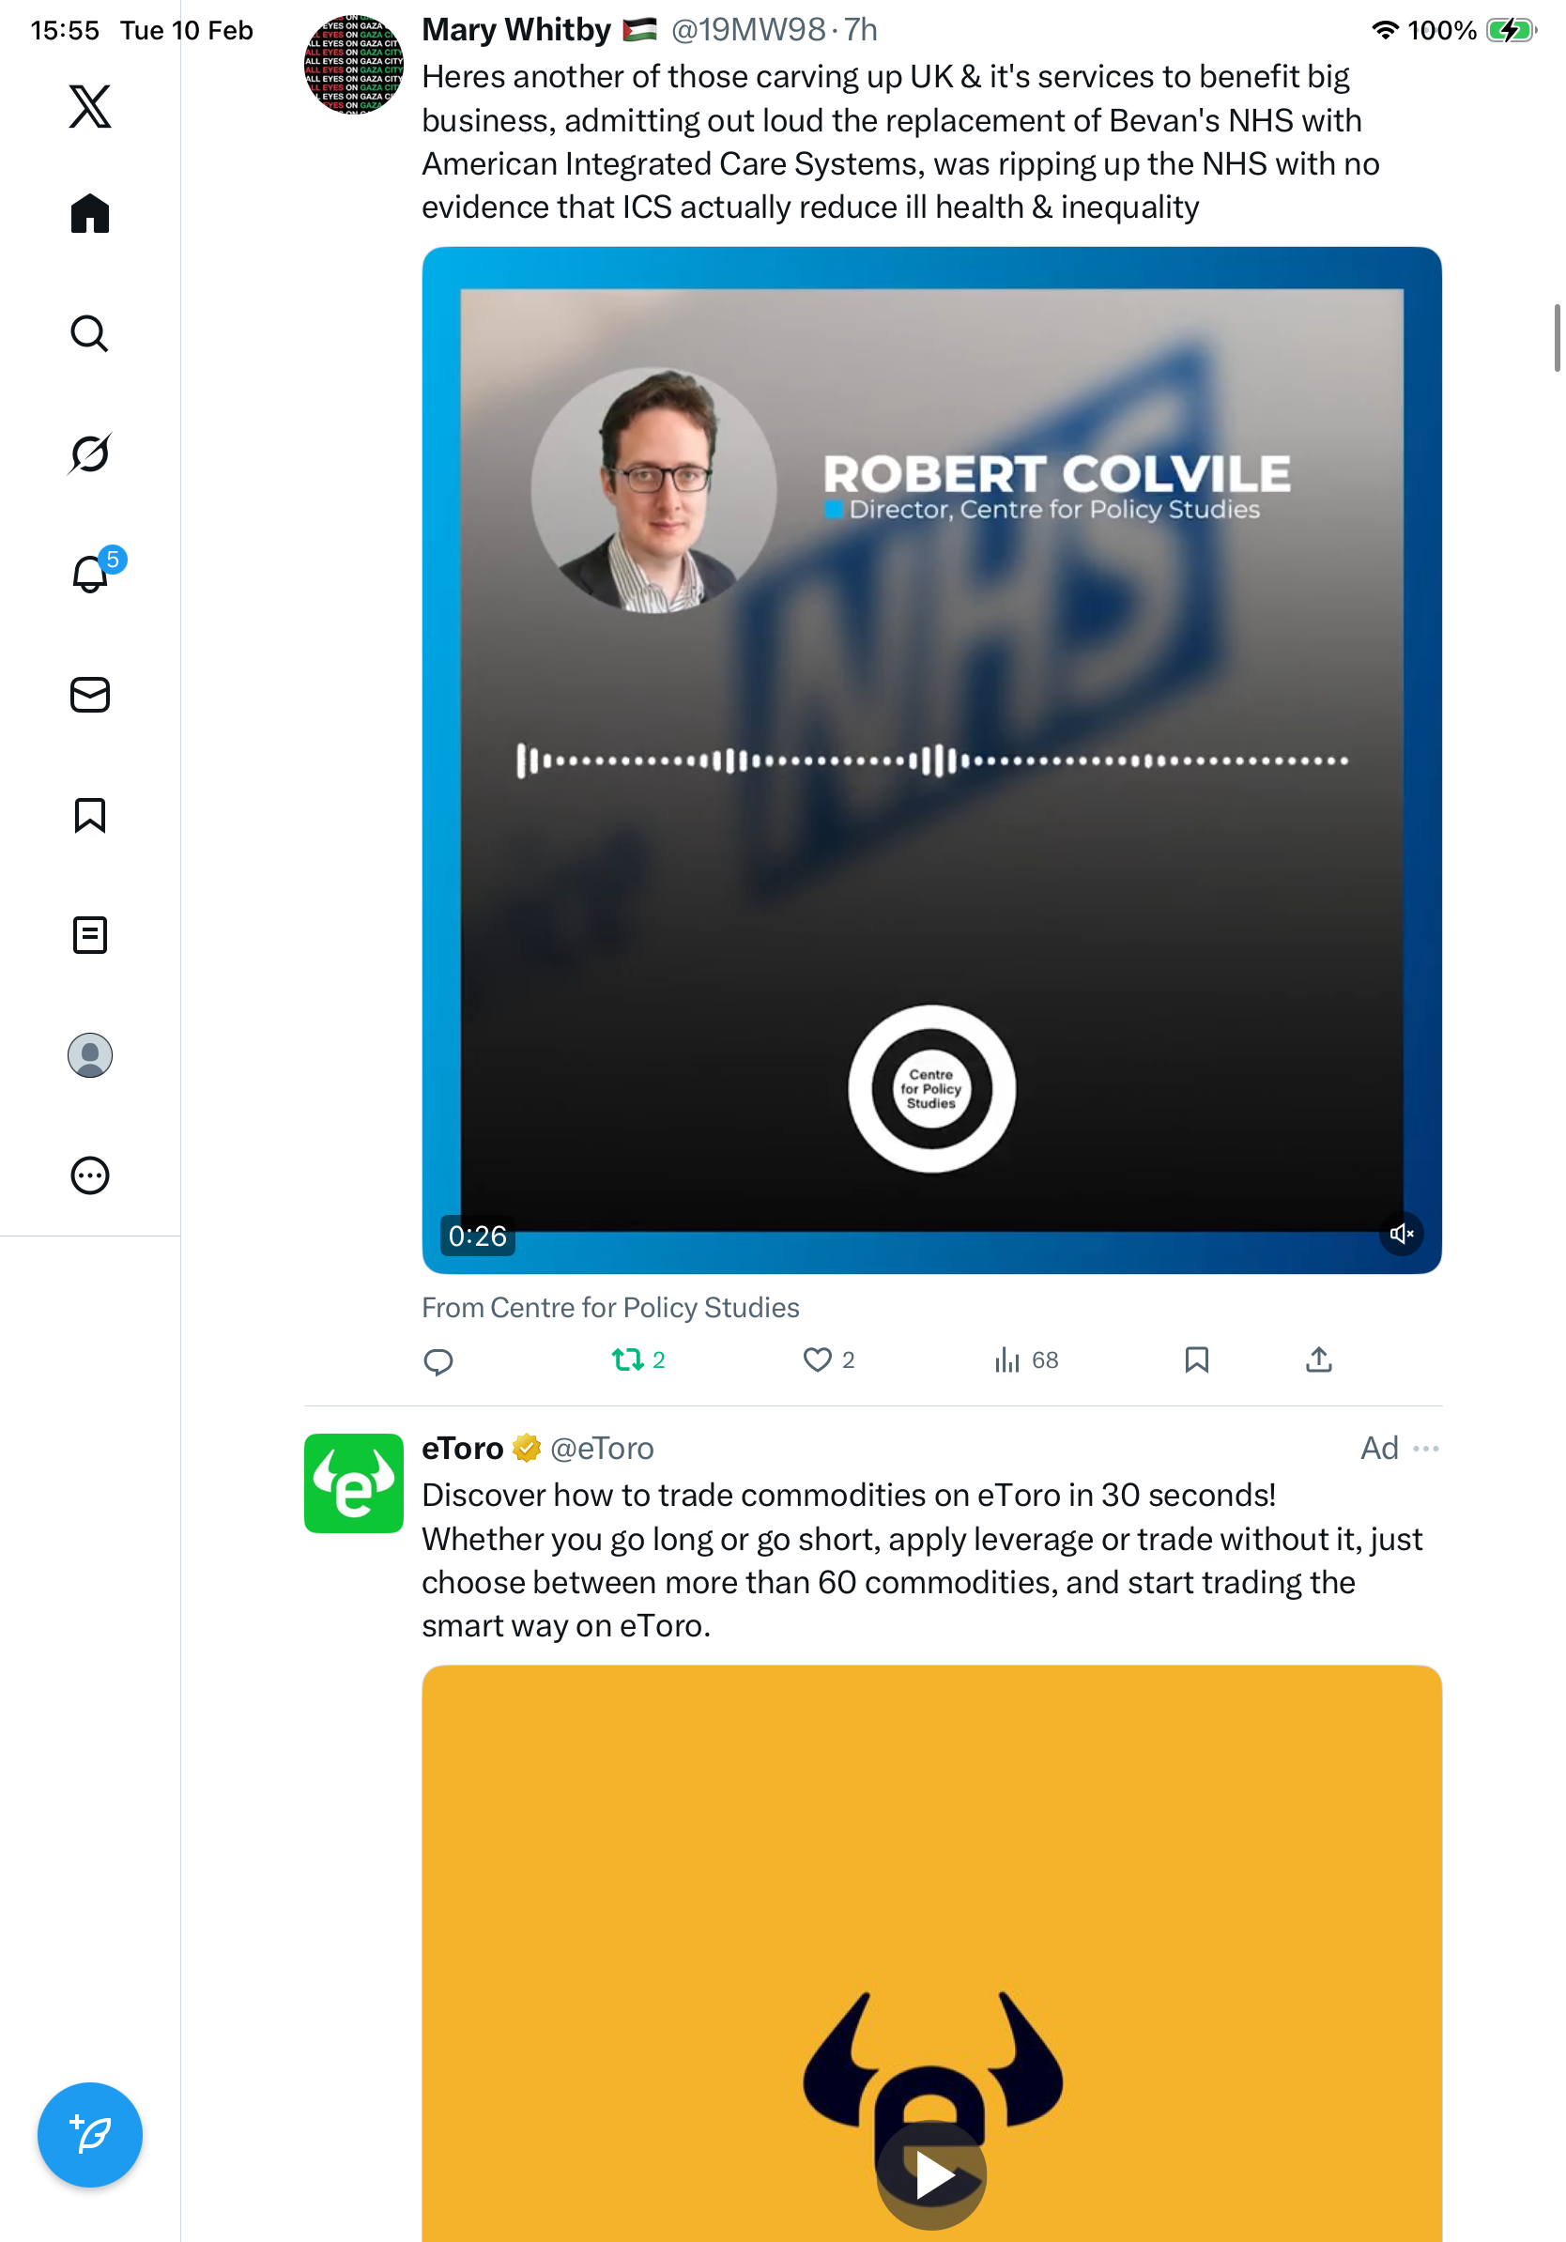
Task: Open the Search magnifier in sidebar
Action: click(90, 333)
